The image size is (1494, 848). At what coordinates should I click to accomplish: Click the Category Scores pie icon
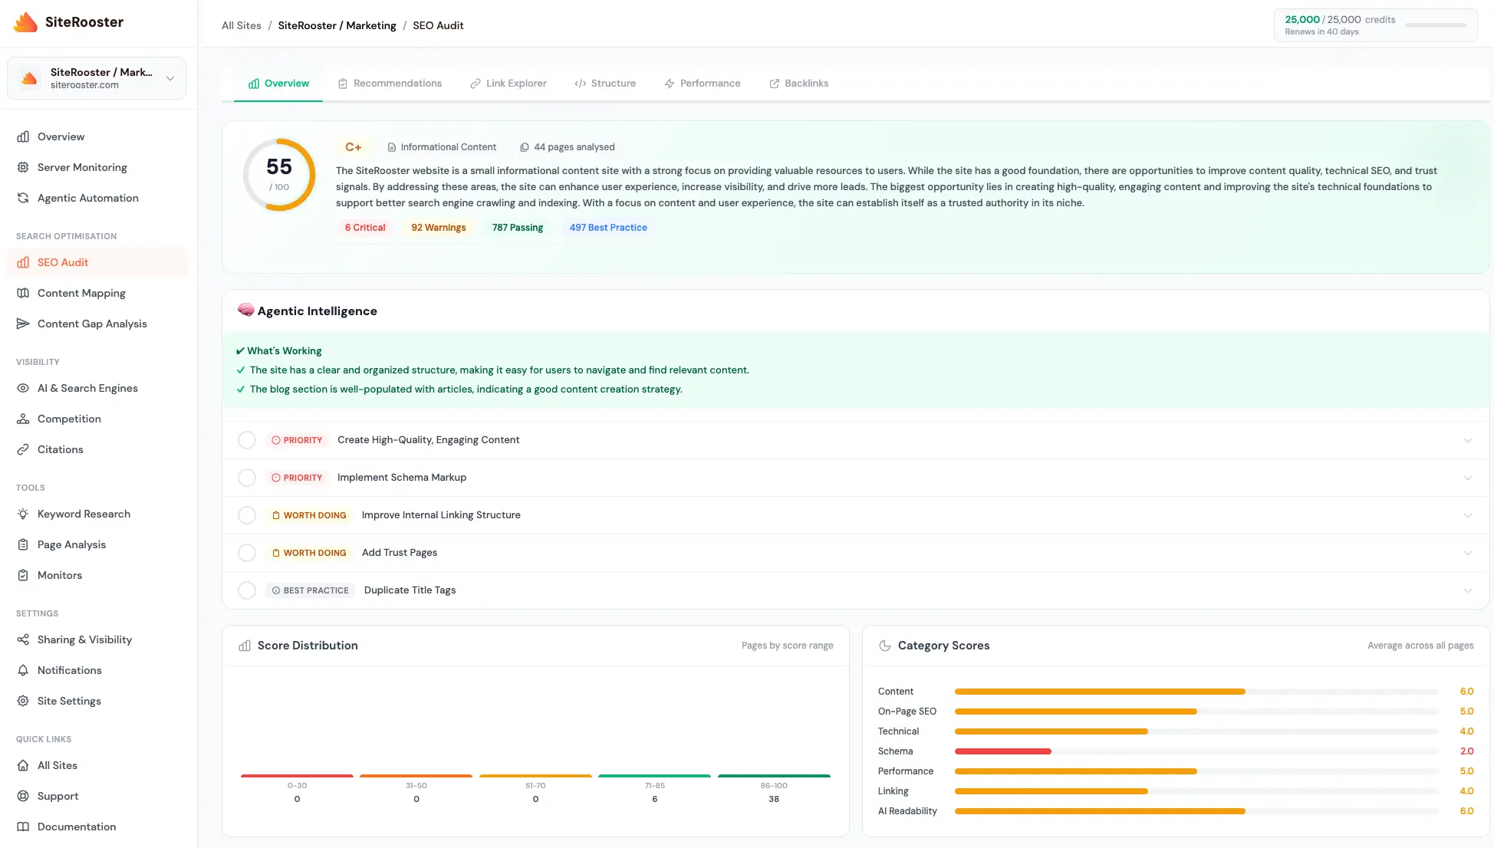point(884,646)
